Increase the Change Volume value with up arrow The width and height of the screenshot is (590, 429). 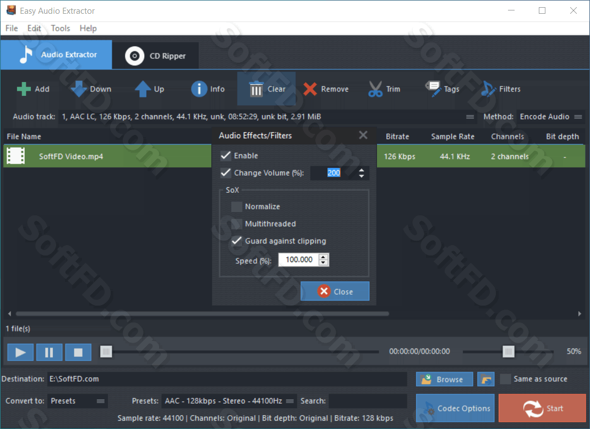pyautogui.click(x=362, y=170)
